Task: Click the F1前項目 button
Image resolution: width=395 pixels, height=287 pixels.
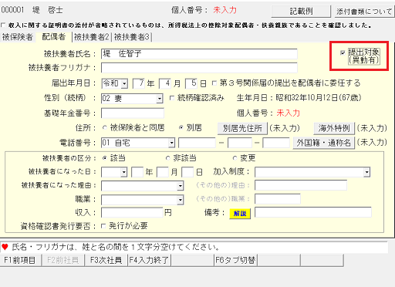Action: (20, 260)
